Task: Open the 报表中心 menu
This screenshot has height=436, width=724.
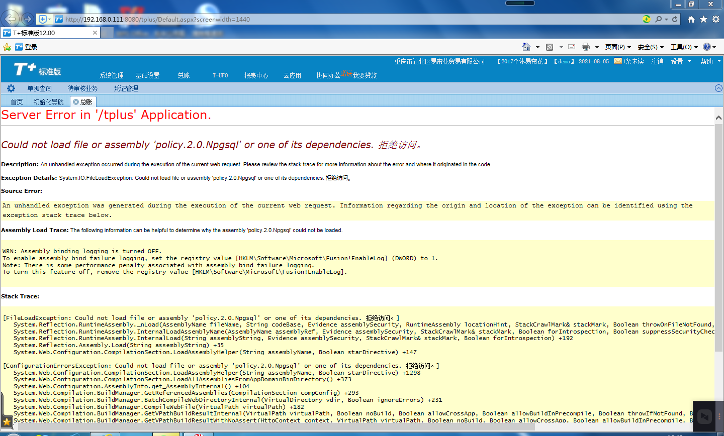Action: 256,75
